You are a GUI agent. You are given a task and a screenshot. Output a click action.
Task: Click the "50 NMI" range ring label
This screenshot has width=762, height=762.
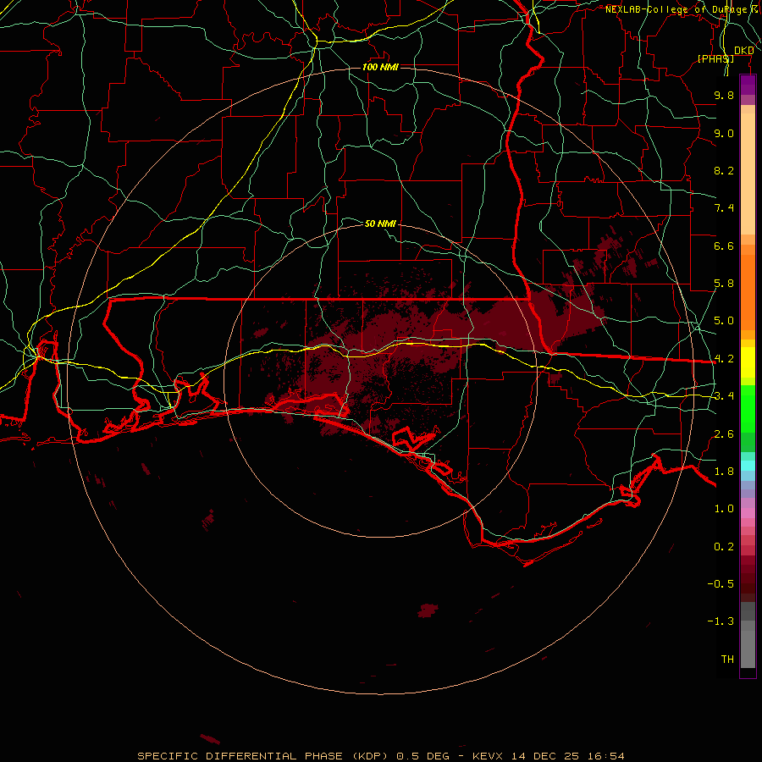(380, 224)
